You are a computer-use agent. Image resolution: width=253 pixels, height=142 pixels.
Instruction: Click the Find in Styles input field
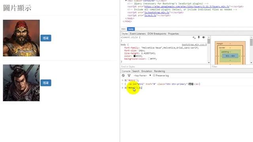coord(165,67)
